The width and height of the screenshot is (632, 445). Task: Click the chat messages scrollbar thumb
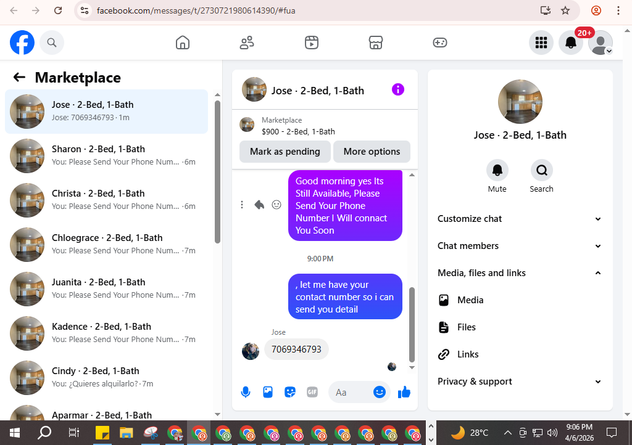click(x=412, y=324)
